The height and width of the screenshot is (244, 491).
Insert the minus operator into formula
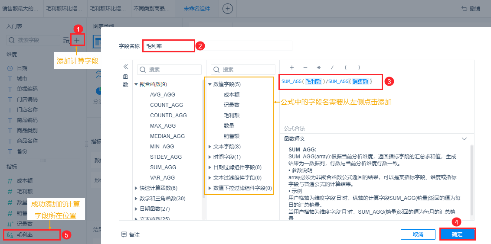coord(305,67)
